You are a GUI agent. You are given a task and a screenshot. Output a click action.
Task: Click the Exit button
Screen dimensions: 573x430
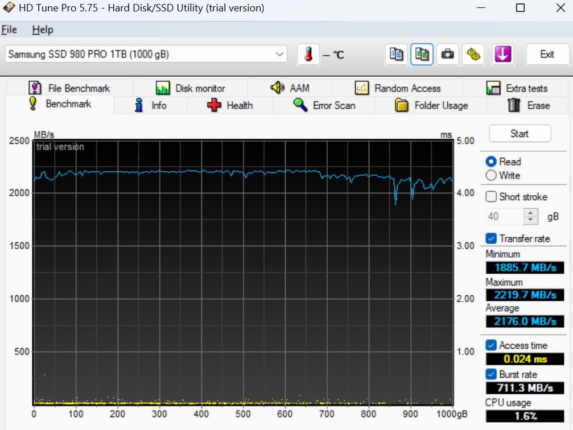coord(547,55)
